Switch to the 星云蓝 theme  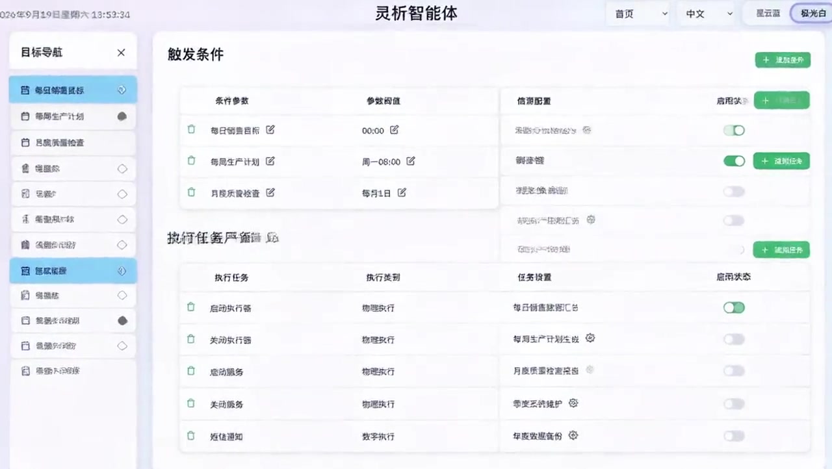[768, 13]
